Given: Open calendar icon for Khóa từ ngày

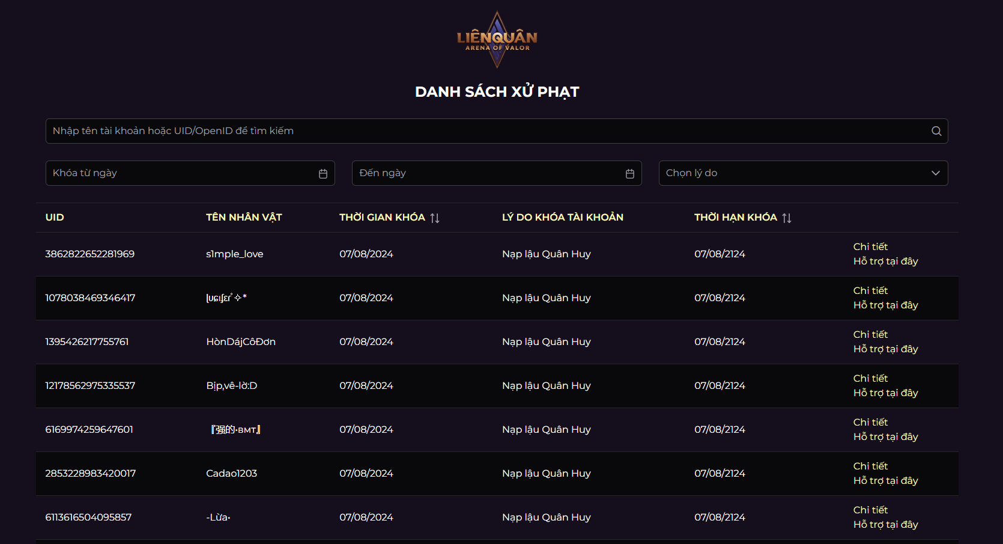Looking at the screenshot, I should point(323,174).
